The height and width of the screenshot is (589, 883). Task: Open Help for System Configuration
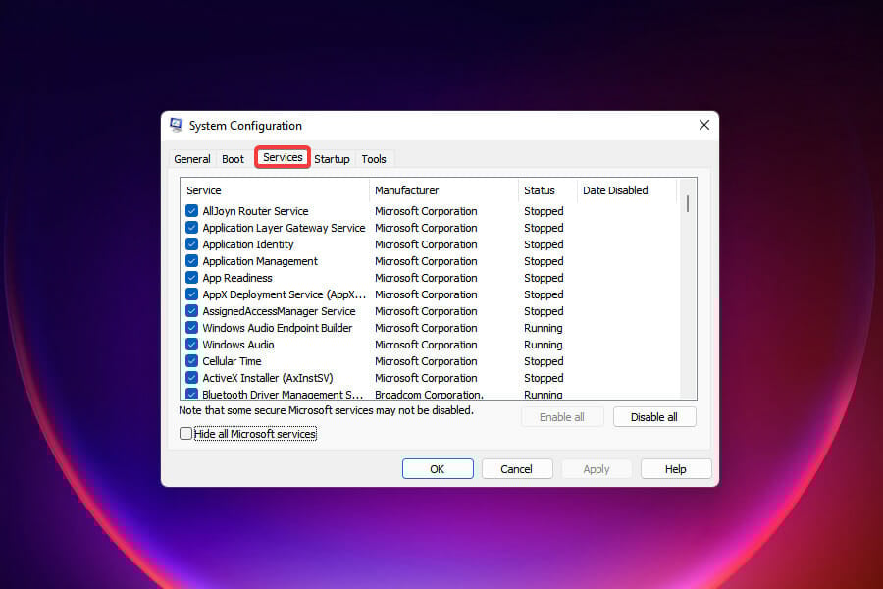pyautogui.click(x=676, y=469)
